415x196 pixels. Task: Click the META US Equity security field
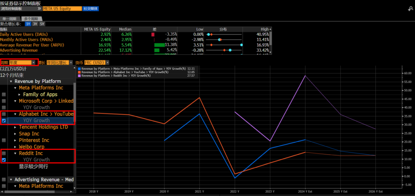[62, 8]
